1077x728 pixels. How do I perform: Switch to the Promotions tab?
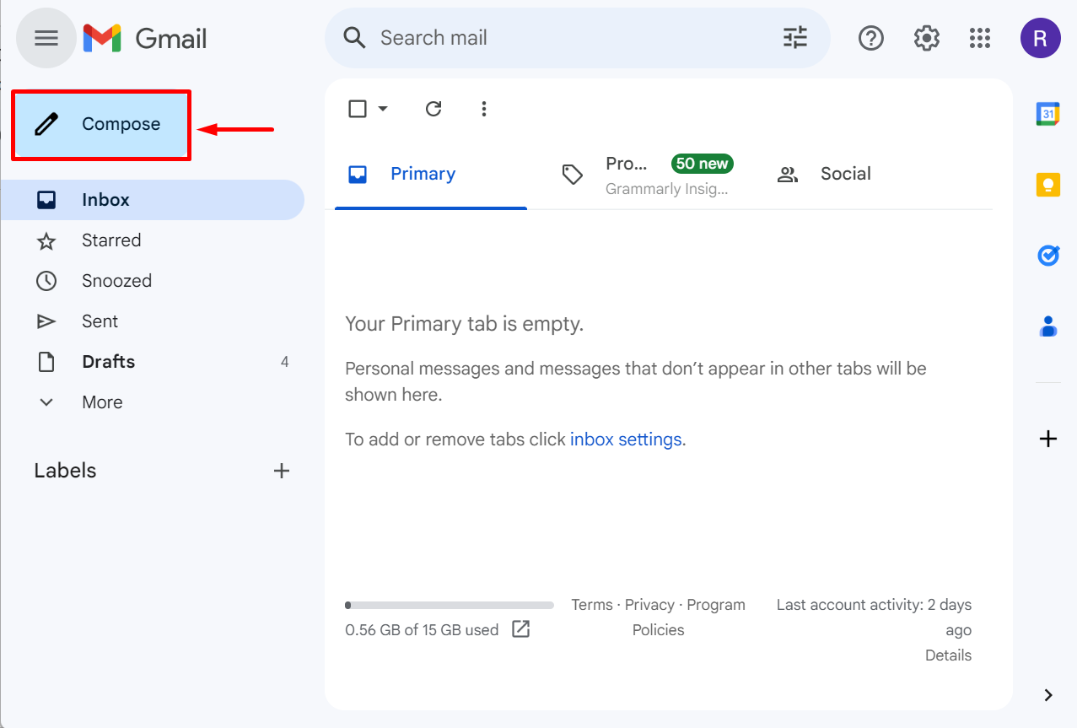click(646, 175)
